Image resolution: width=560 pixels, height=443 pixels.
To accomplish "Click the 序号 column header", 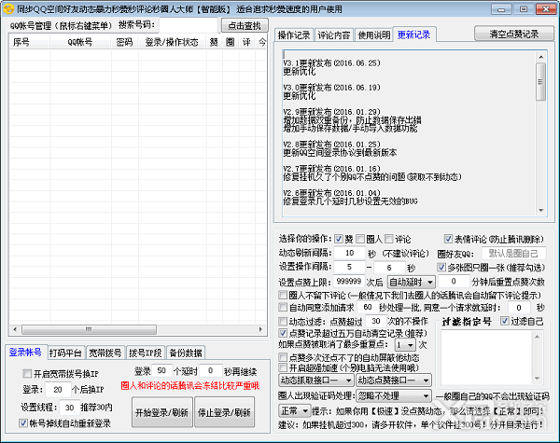I will click(29, 43).
